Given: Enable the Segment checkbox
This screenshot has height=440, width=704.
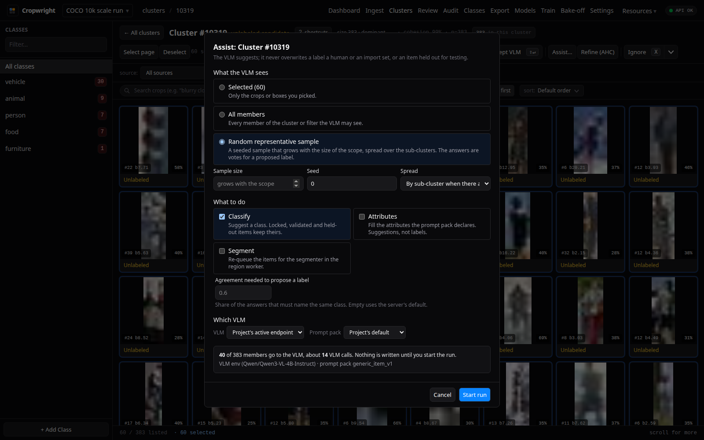Looking at the screenshot, I should click(222, 251).
